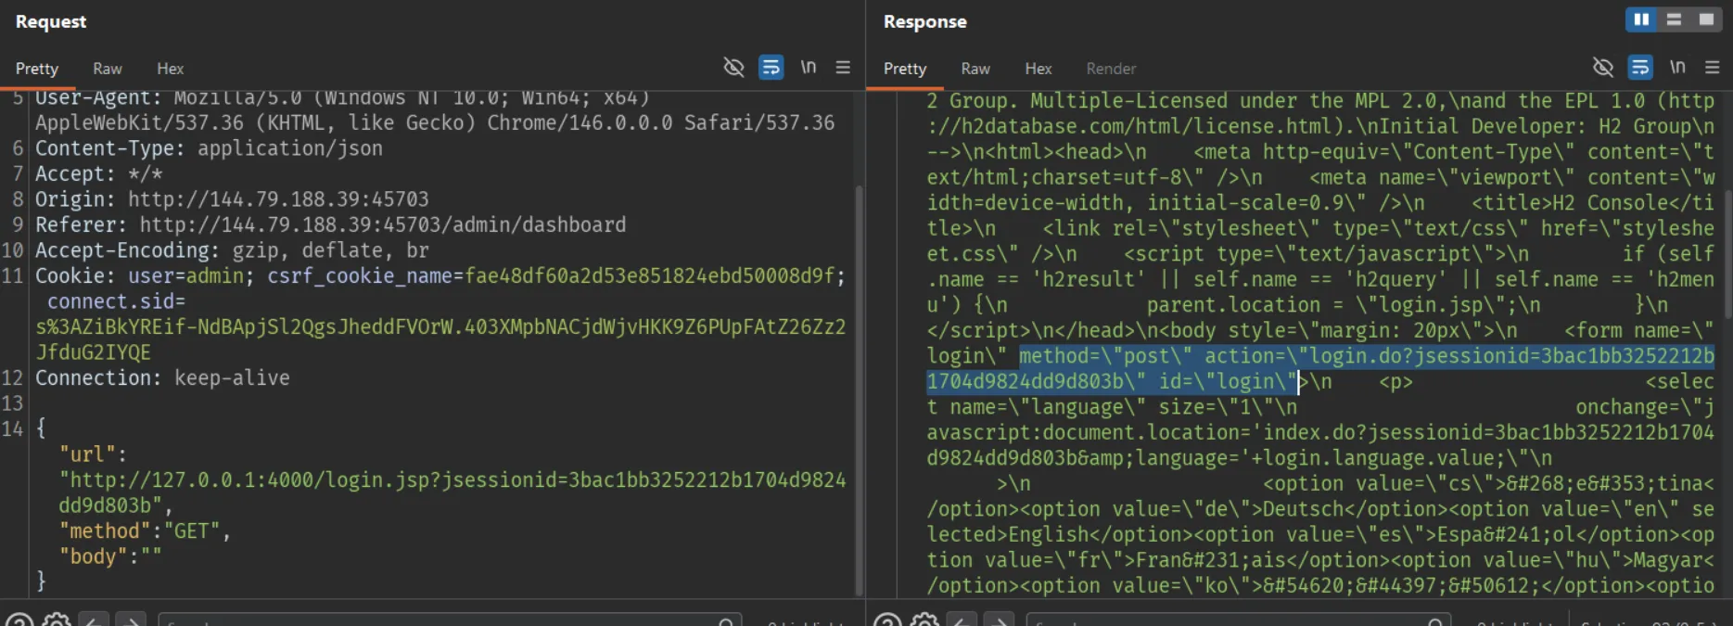Image resolution: width=1733 pixels, height=626 pixels.
Task: Go to next search match in Response panel
Action: [999, 620]
